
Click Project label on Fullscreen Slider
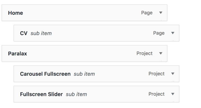tap(156, 94)
